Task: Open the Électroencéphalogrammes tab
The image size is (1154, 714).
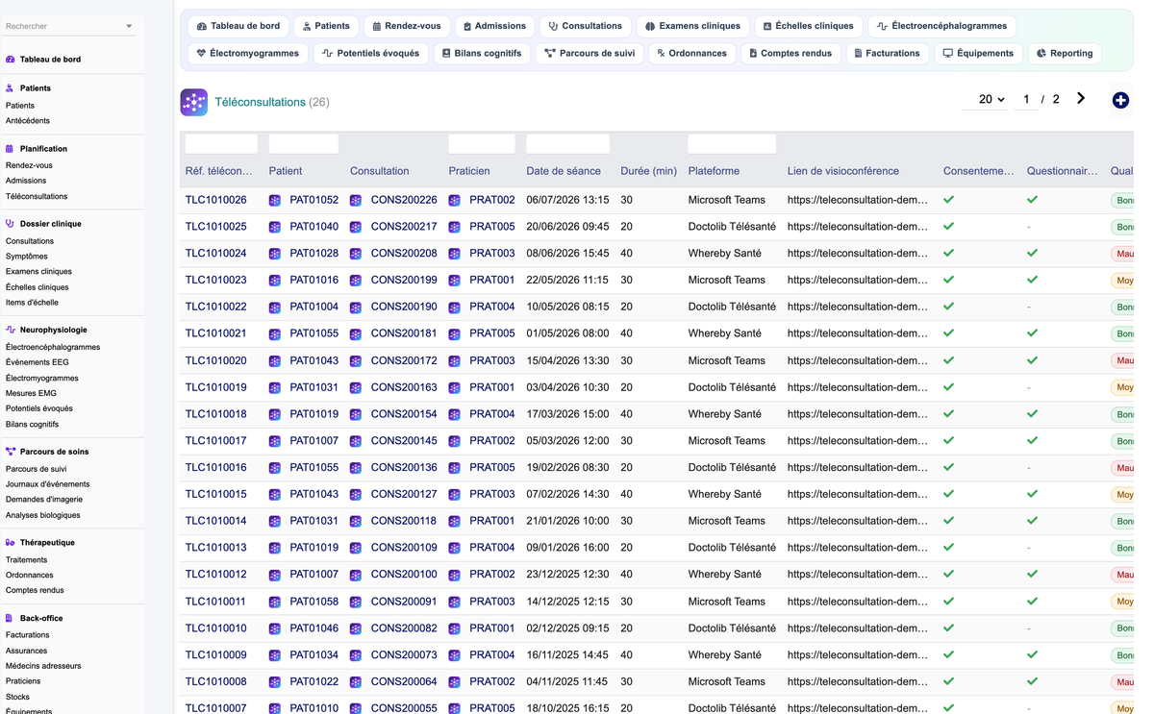Action: [x=942, y=26]
